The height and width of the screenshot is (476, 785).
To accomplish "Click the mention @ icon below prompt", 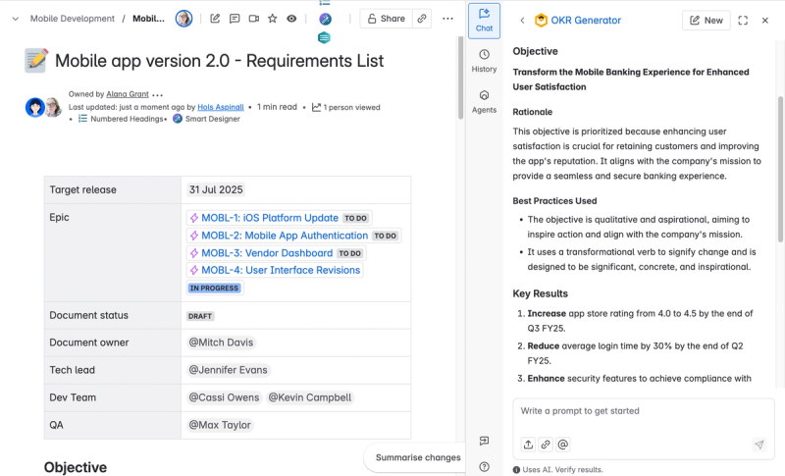I will coord(562,445).
